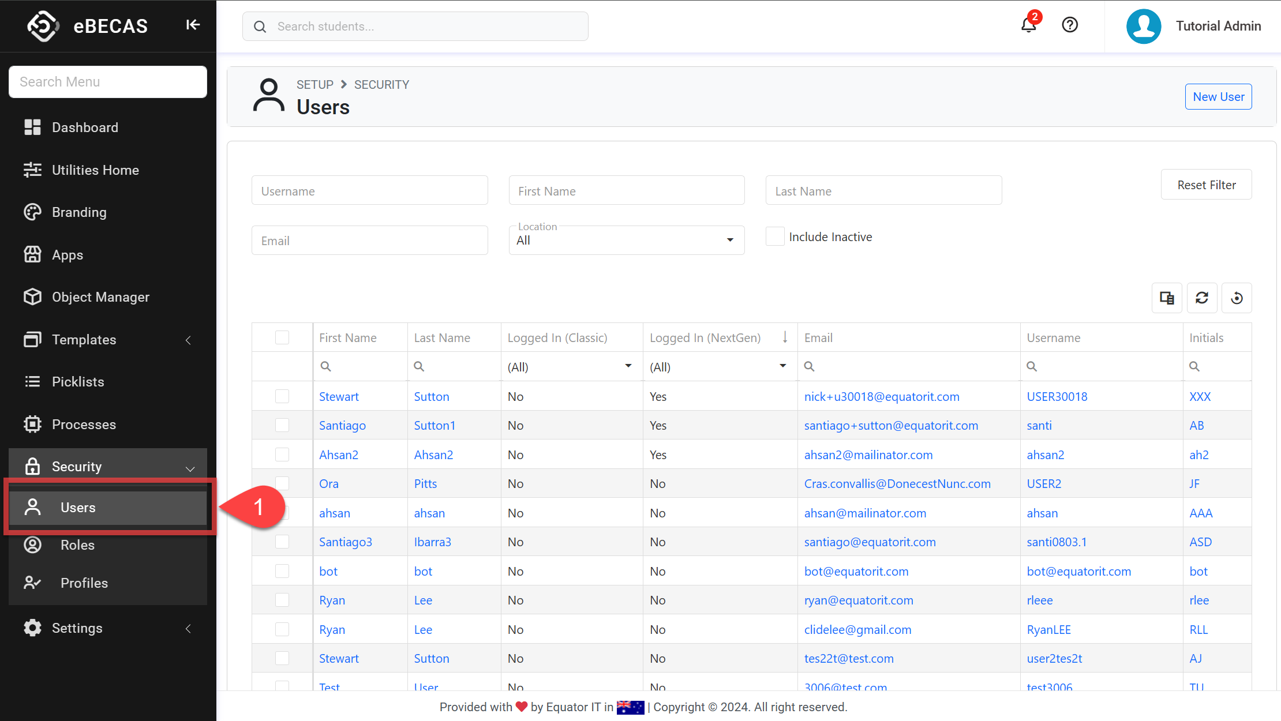Viewport: 1281px width, 721px height.
Task: Click the Dashboard grid icon
Action: (x=32, y=127)
